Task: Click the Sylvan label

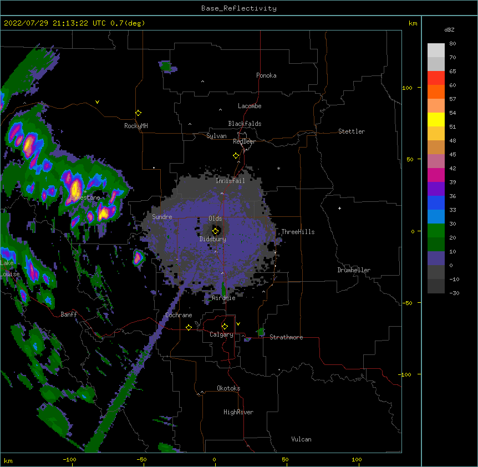Action: 216,136
